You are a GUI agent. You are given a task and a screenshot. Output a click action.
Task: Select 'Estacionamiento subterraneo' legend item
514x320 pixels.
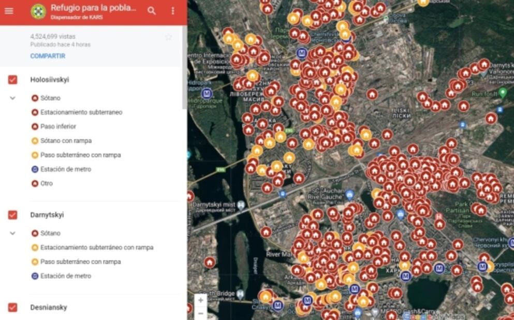81,112
